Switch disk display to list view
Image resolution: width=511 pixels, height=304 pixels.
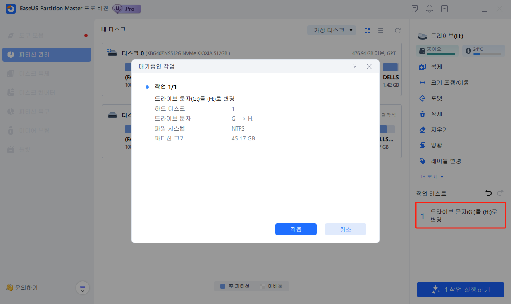tap(380, 30)
